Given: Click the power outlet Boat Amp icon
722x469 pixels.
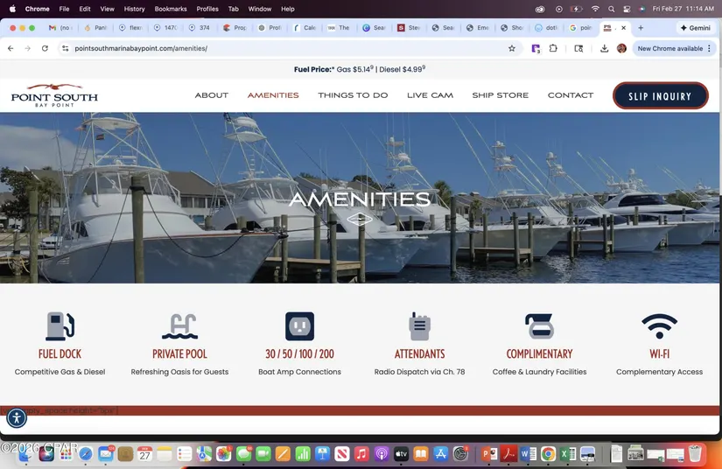Looking at the screenshot, I should pos(299,326).
